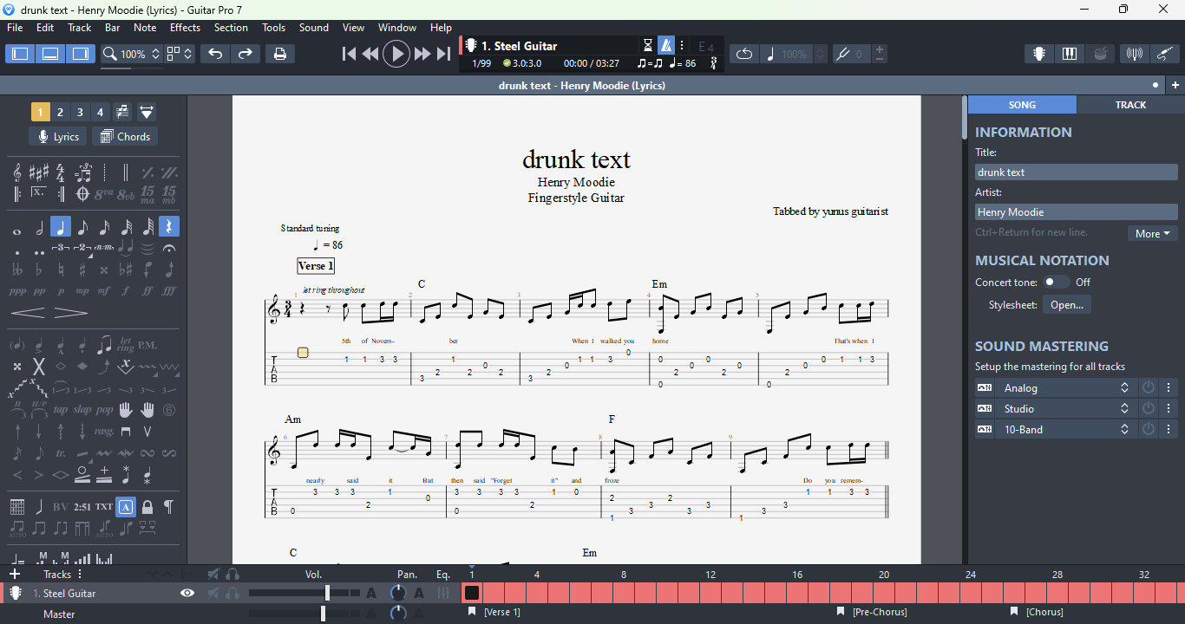Open the chord diagram grid icon
This screenshot has height=624, width=1185.
17,507
